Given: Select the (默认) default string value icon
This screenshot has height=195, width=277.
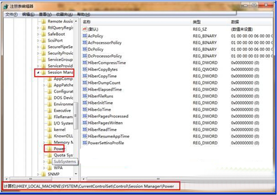Looking at the screenshot, I should pos(85,29).
